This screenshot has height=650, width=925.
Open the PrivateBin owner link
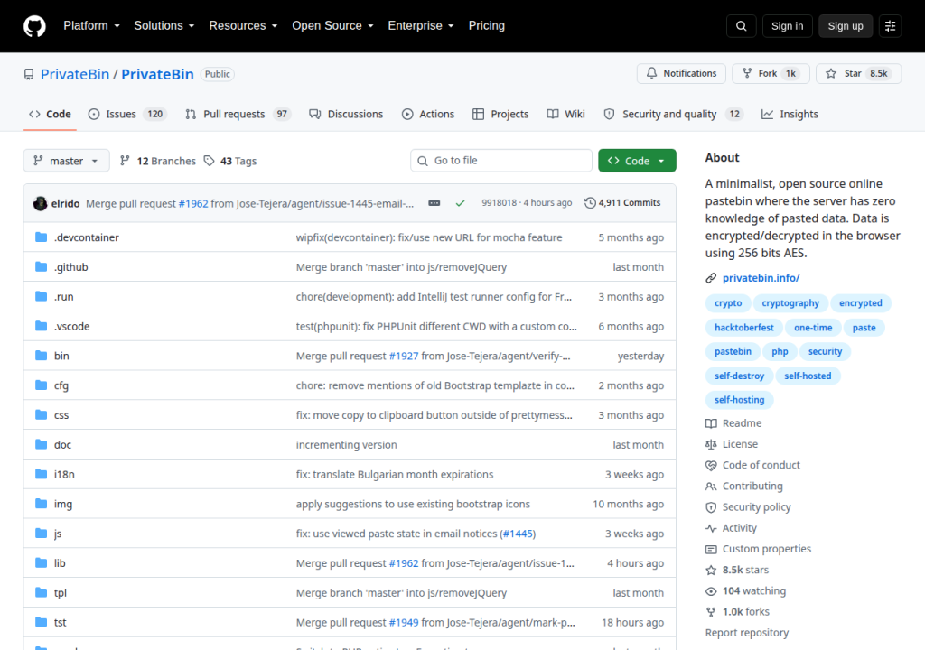coord(75,74)
